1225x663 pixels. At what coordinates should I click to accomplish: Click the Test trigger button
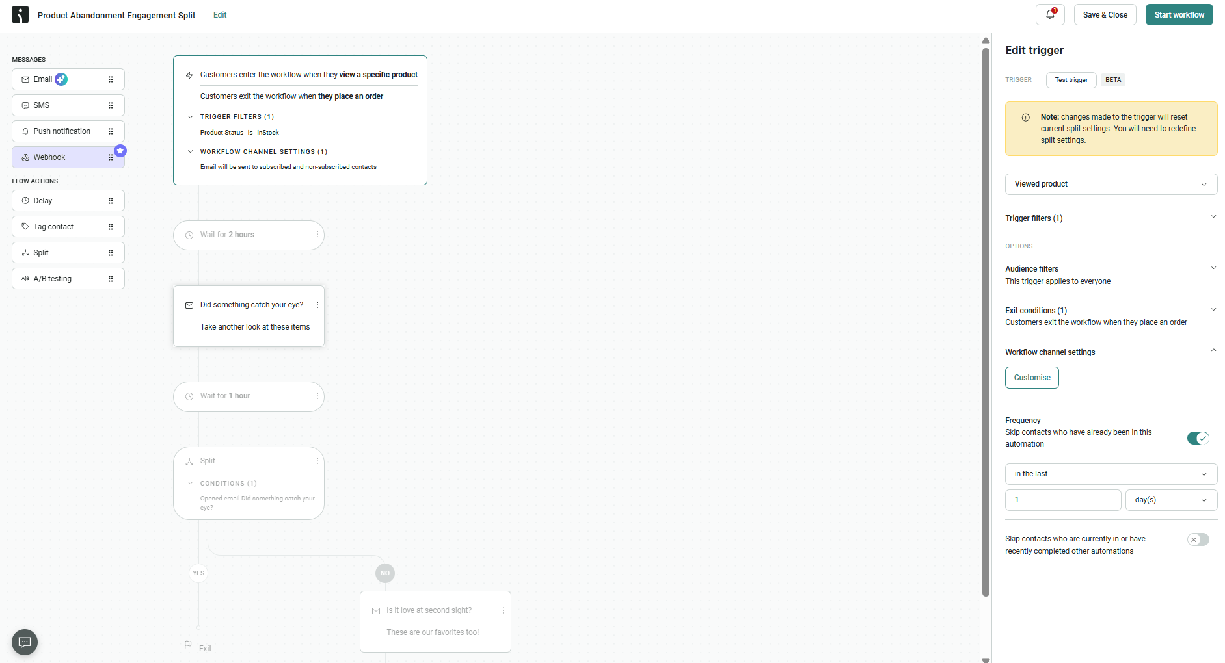coord(1071,80)
